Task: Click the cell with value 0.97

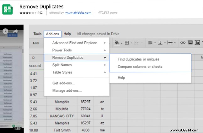Action: coord(37,95)
